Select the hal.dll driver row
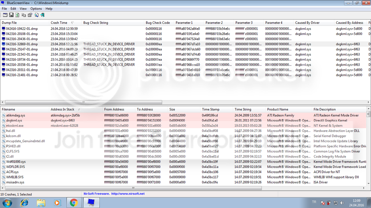 183,131
